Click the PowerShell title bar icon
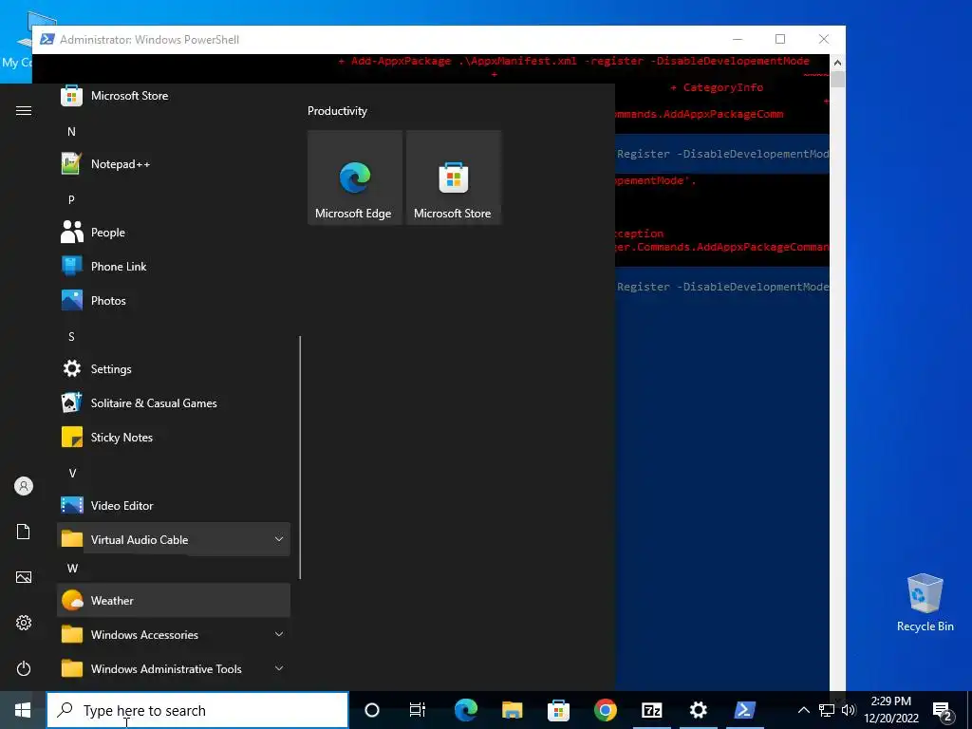 click(x=47, y=39)
